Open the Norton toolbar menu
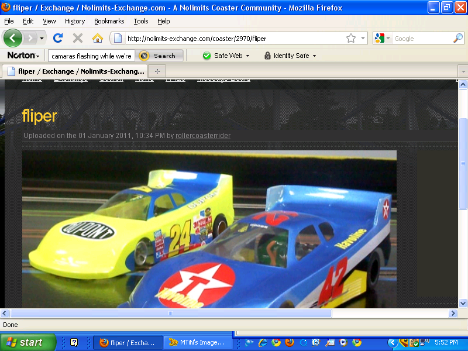Image resolution: width=468 pixels, height=351 pixels. pyautogui.click(x=23, y=56)
